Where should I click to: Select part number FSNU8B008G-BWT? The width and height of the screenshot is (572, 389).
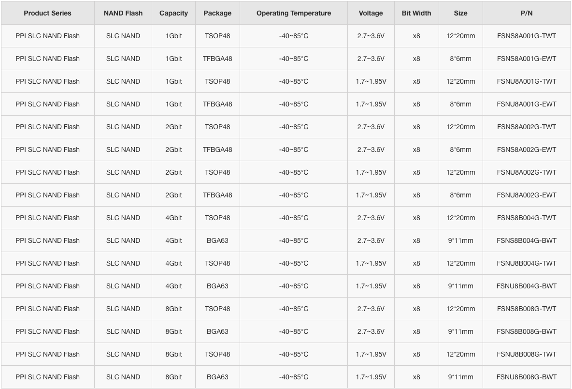click(527, 377)
